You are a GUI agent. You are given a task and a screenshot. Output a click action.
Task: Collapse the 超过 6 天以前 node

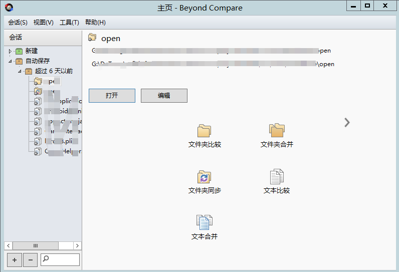(20, 71)
